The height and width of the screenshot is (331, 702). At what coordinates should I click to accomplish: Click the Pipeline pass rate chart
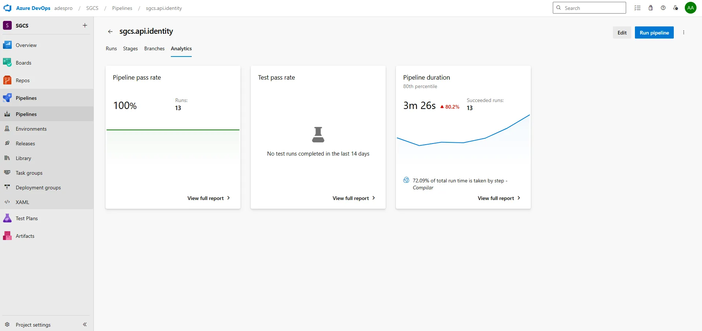point(173,143)
